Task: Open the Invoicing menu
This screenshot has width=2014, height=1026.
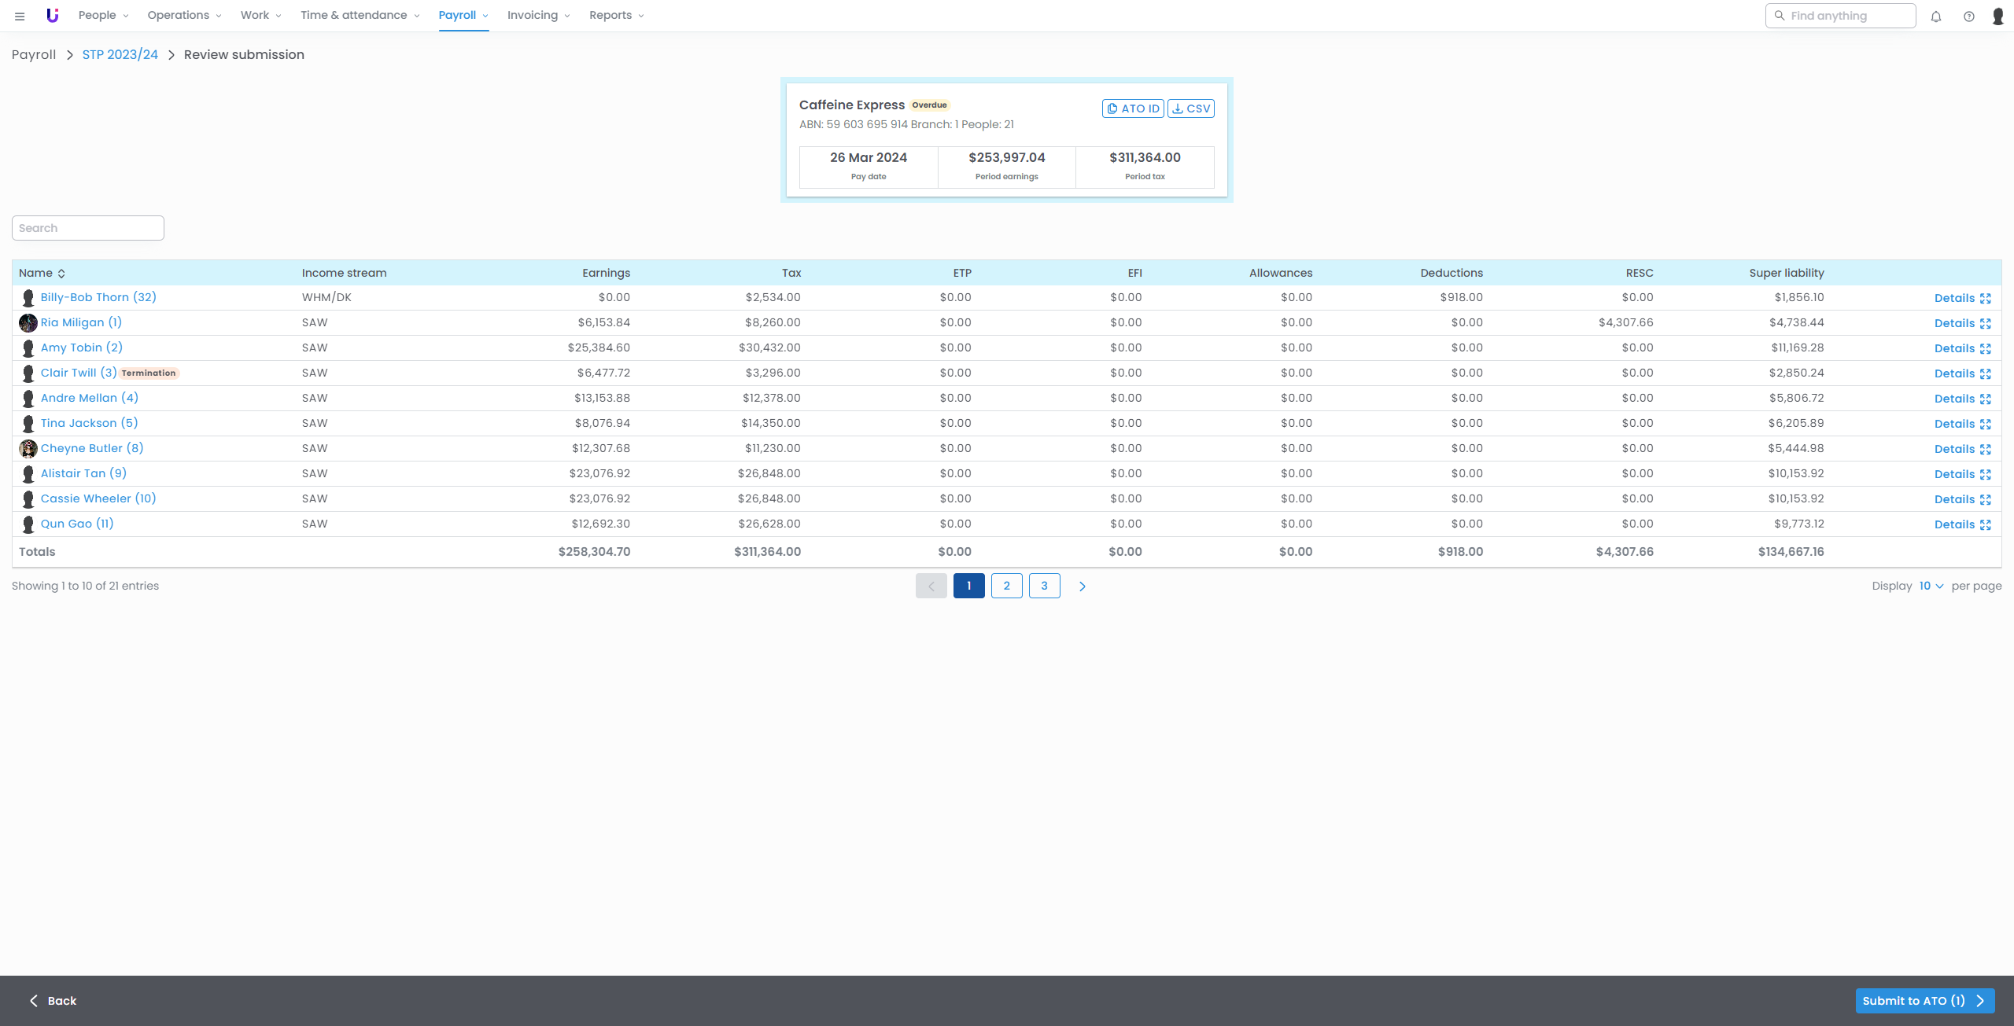Action: coord(538,15)
